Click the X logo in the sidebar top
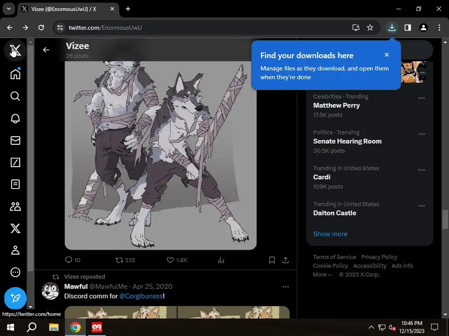The height and width of the screenshot is (336, 449). coord(15,50)
